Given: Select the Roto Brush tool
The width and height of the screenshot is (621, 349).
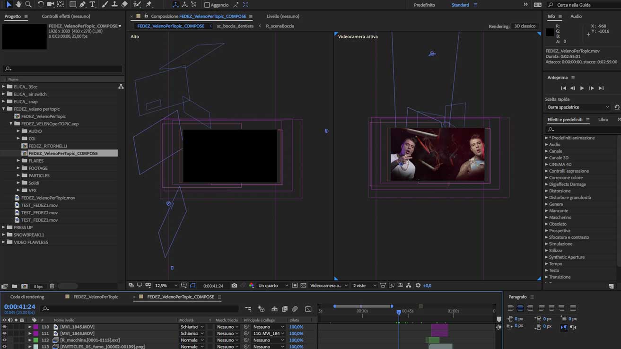Looking at the screenshot, I should click(137, 4).
